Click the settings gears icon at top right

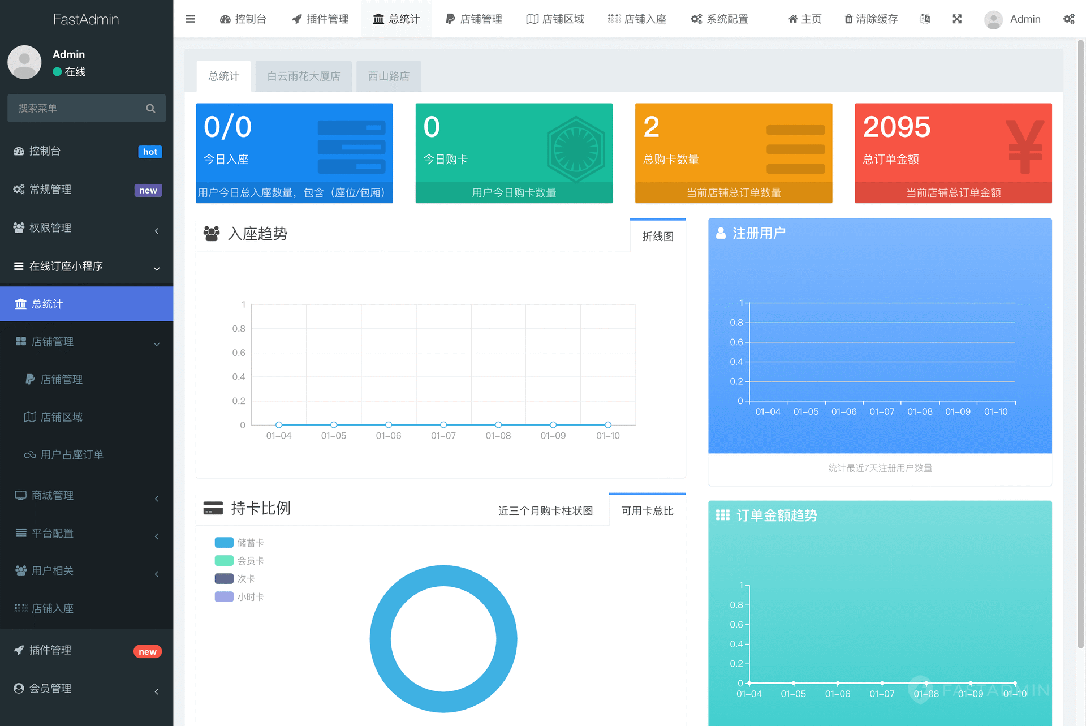tap(1068, 19)
